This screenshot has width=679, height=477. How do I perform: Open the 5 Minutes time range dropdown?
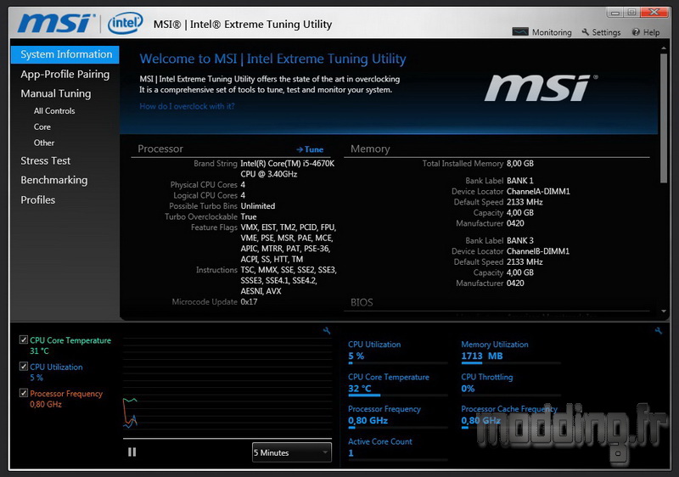coord(292,452)
